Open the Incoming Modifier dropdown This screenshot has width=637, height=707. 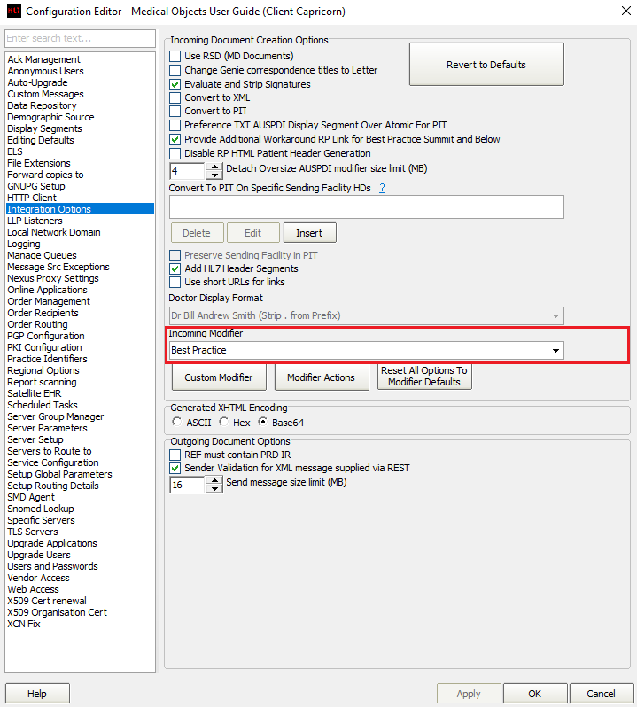tap(555, 350)
